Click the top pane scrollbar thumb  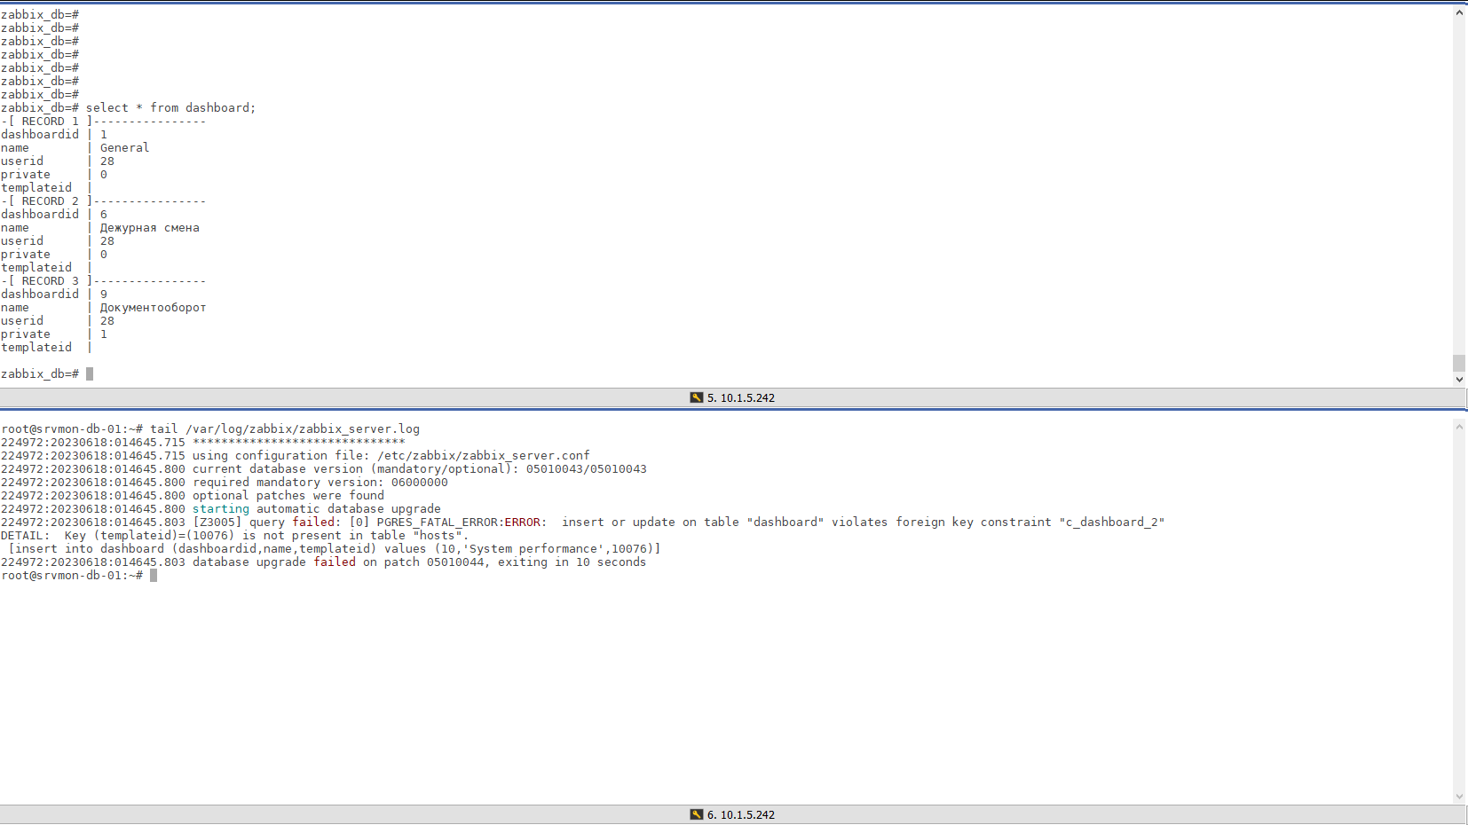1459,364
